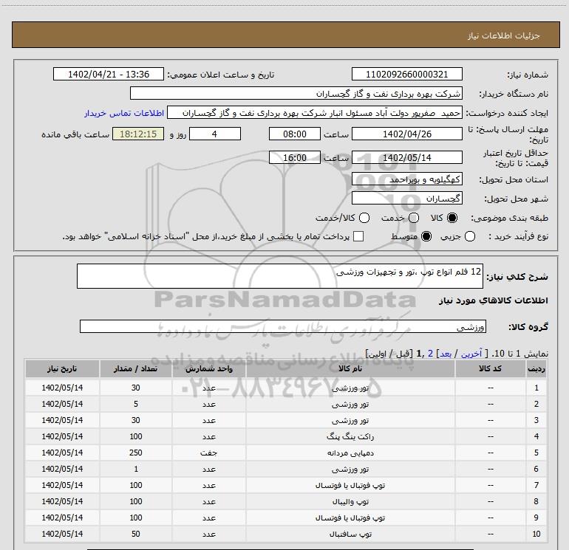Screen dimensions: 569x550
Task: Click the جزئیات اطلاعات نیاز header title
Action: 504,35
